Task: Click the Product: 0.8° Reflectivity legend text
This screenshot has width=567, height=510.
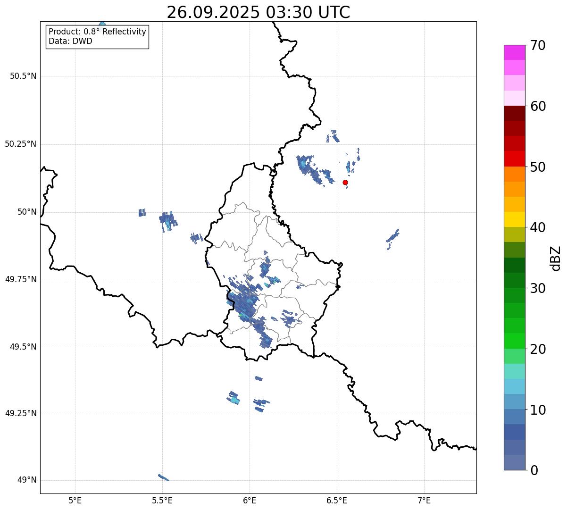Action: pos(98,32)
